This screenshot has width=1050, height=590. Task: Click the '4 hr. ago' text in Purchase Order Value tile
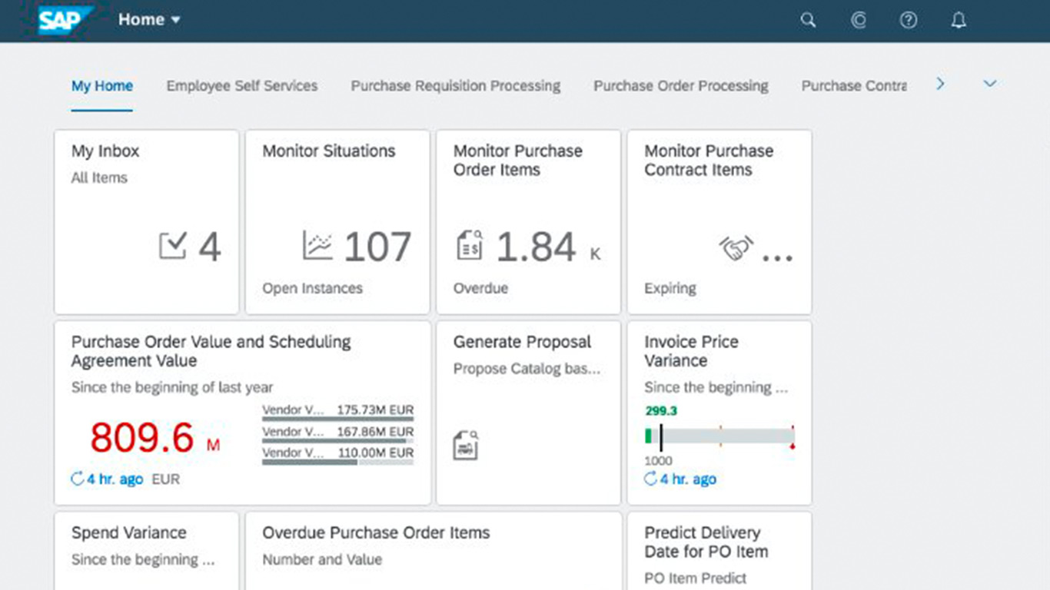(115, 479)
